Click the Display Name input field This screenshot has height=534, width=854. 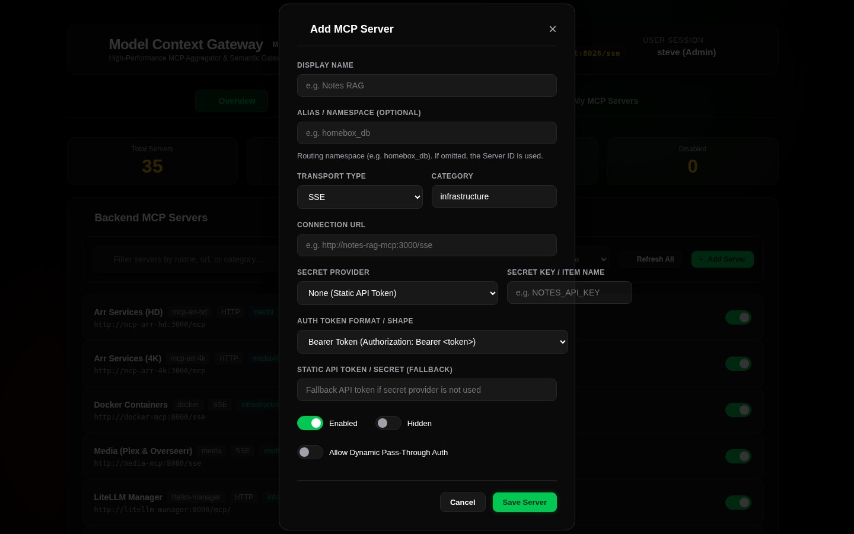tap(427, 85)
